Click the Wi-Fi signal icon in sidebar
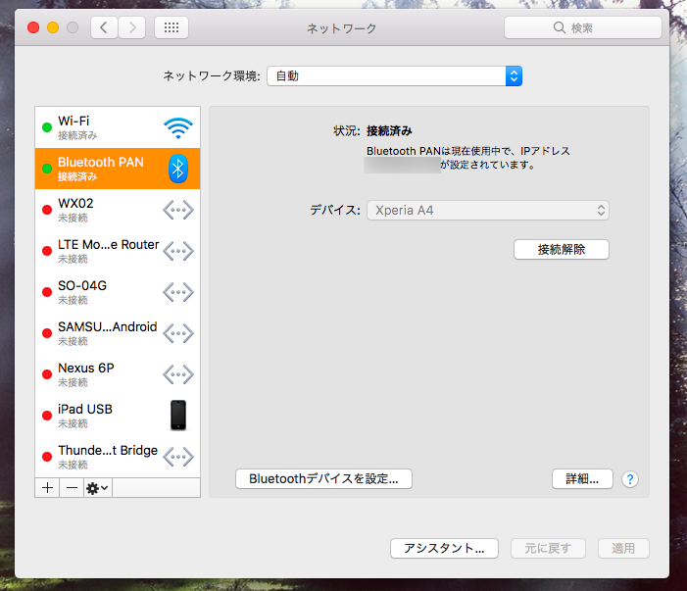Image resolution: width=687 pixels, height=591 pixels. (177, 127)
